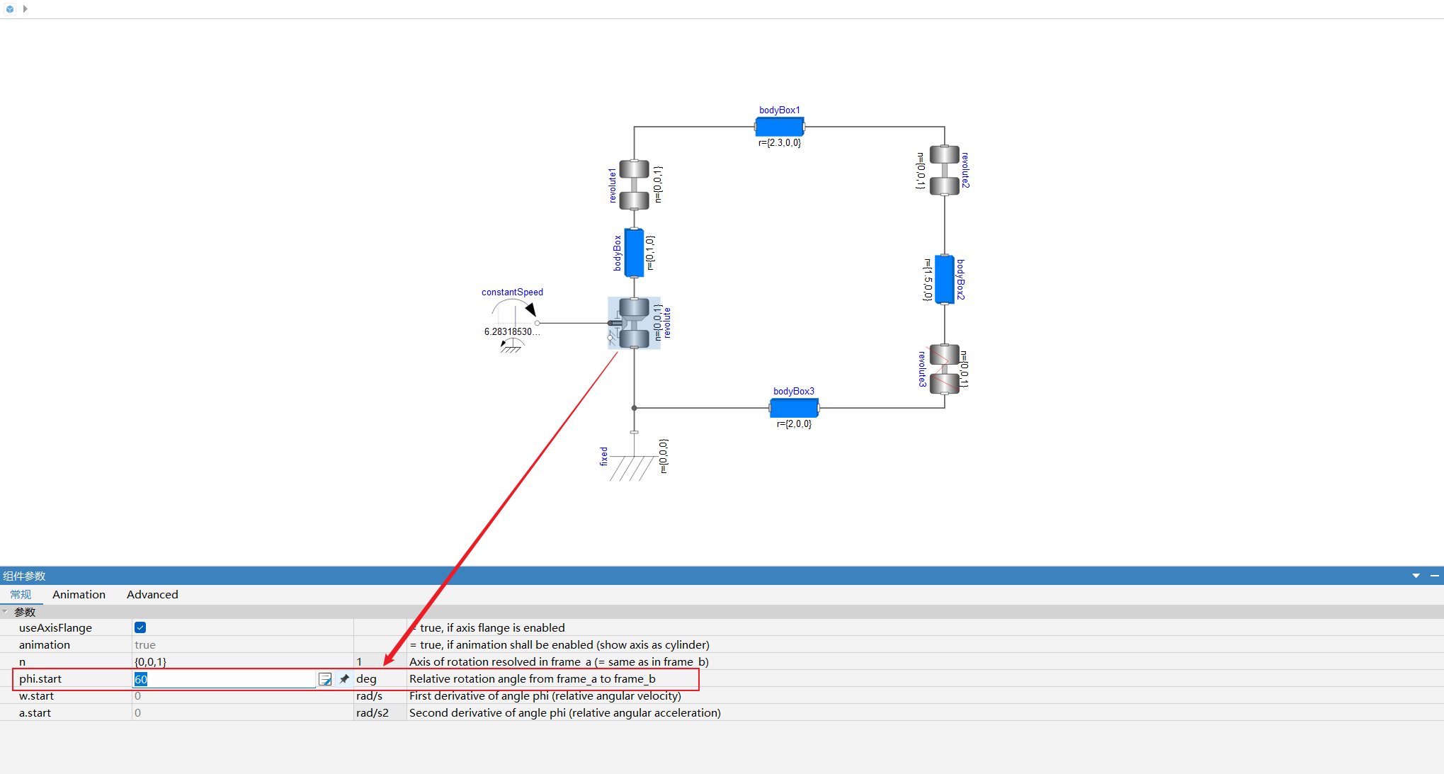Select the useAxisFlange parameter name
Image resolution: width=1444 pixels, height=774 pixels.
point(55,628)
